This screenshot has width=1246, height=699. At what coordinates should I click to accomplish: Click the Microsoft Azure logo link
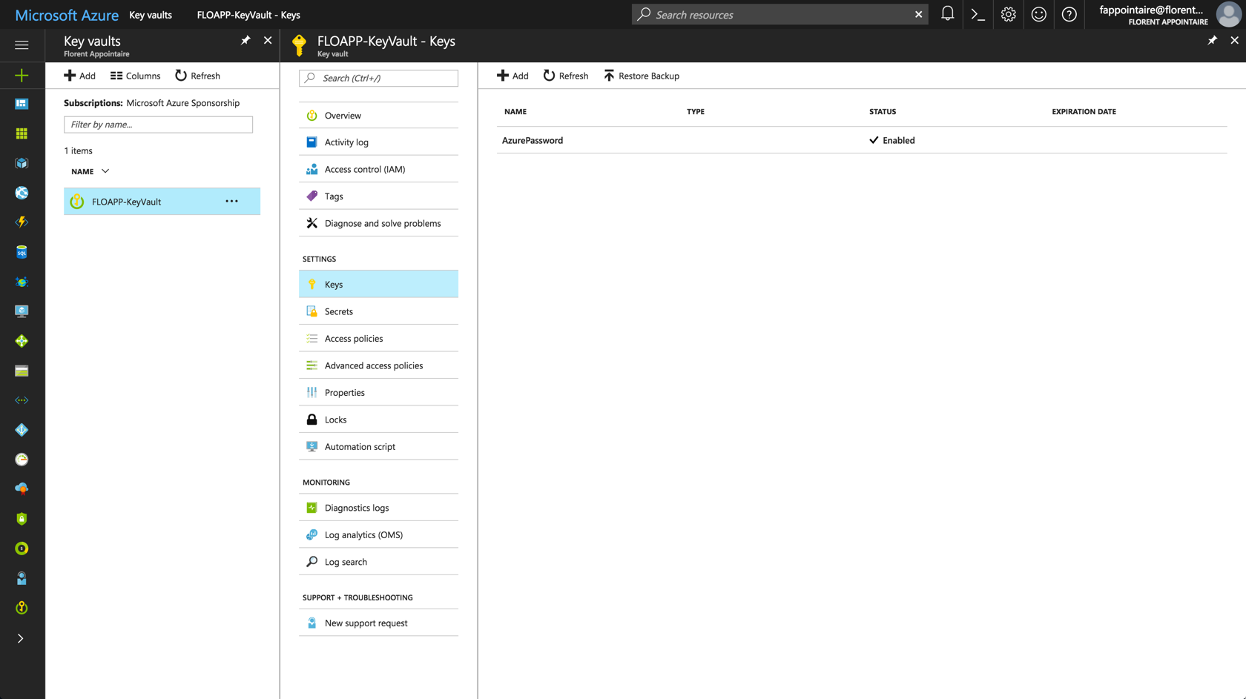pyautogui.click(x=67, y=15)
